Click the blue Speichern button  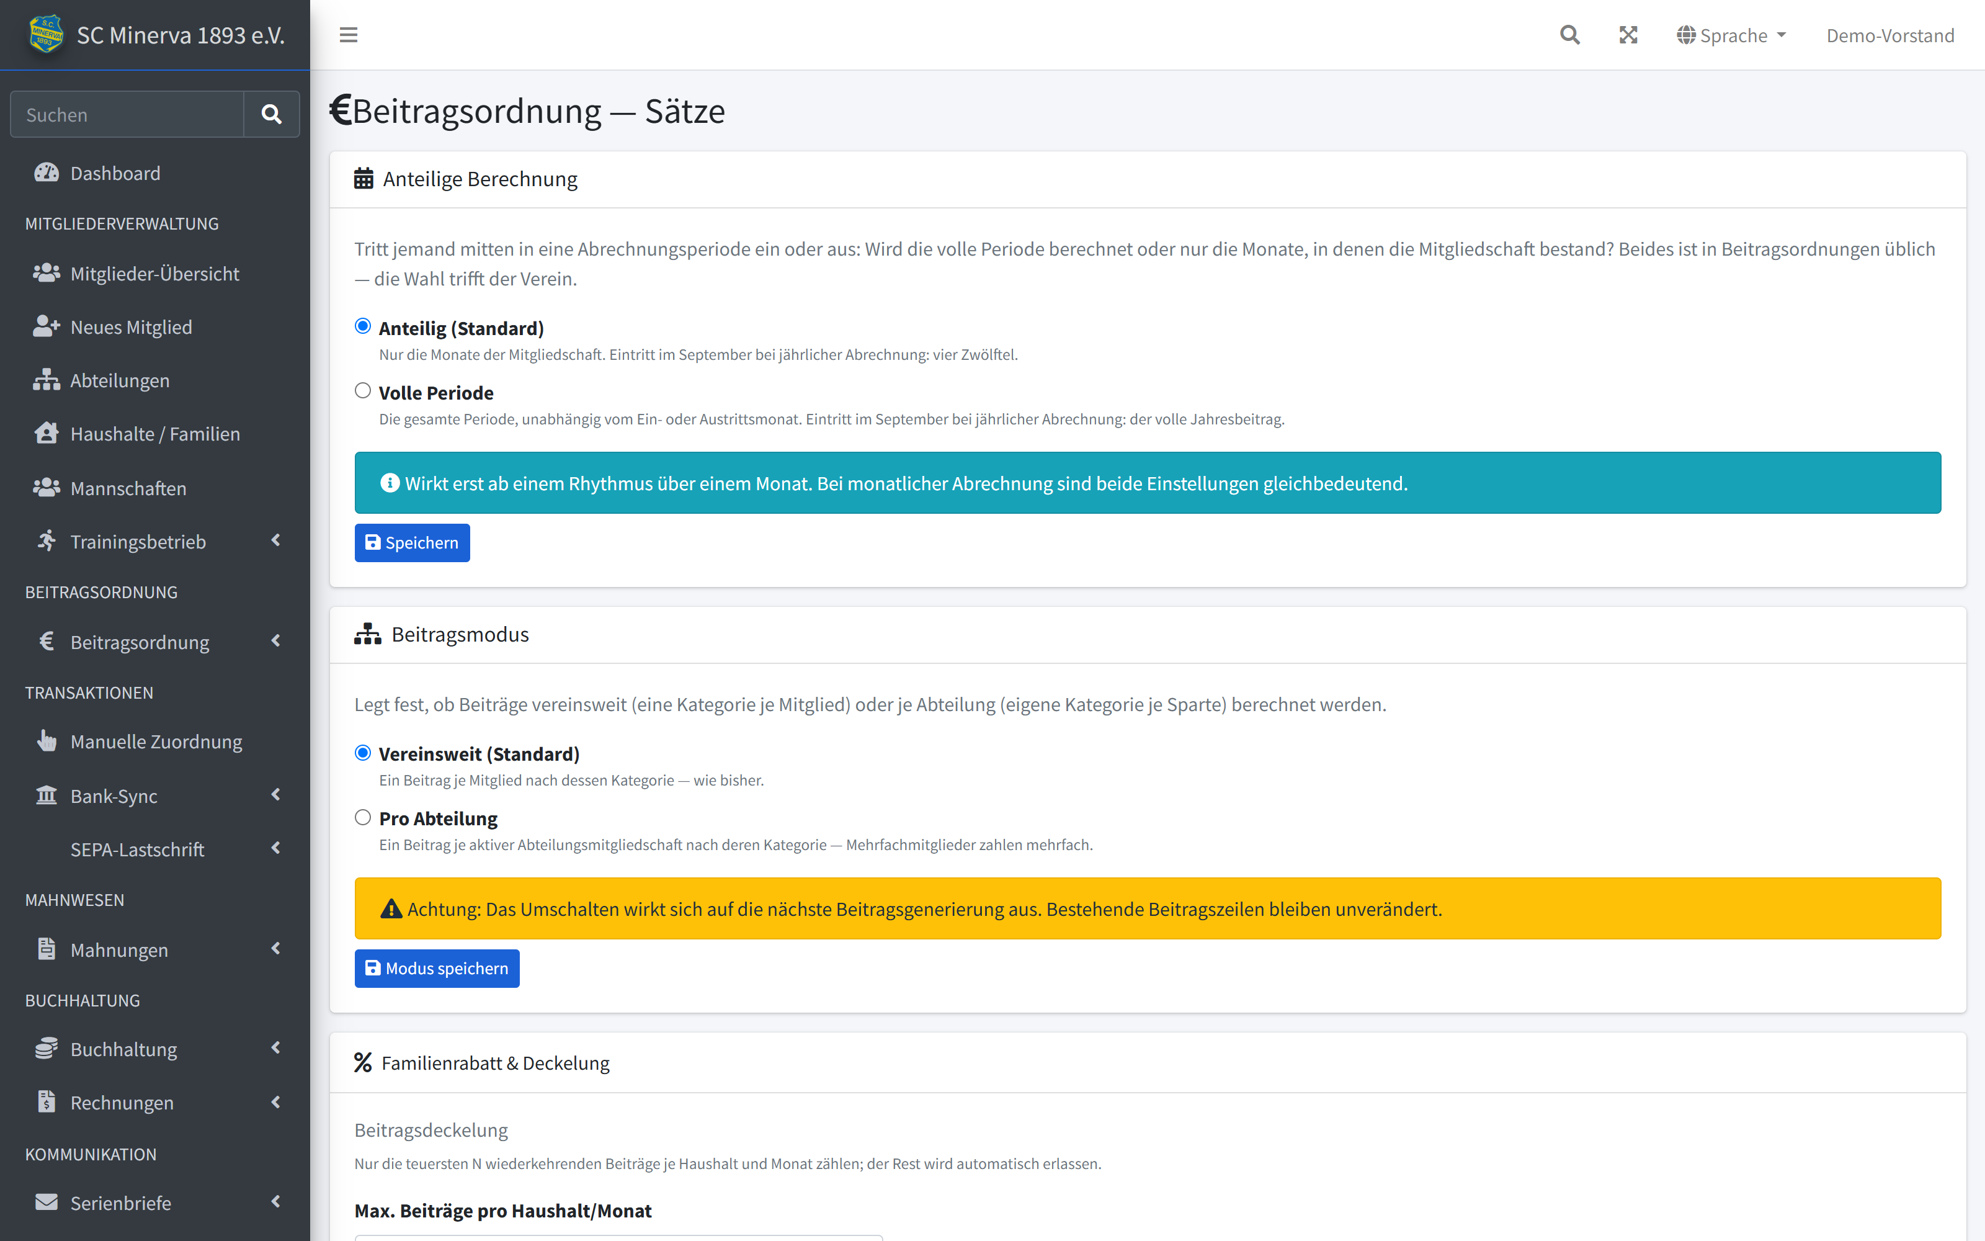412,542
